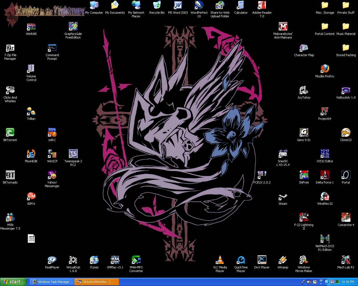Open the Start menu
Image resolution: width=358 pixels, height=286 pixels.
13,282
